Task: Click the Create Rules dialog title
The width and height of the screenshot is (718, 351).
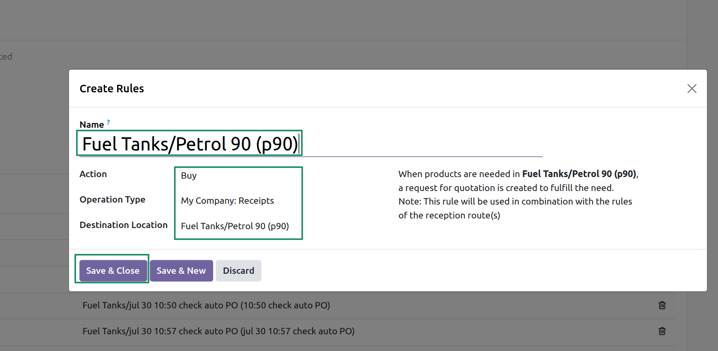Action: click(x=112, y=88)
